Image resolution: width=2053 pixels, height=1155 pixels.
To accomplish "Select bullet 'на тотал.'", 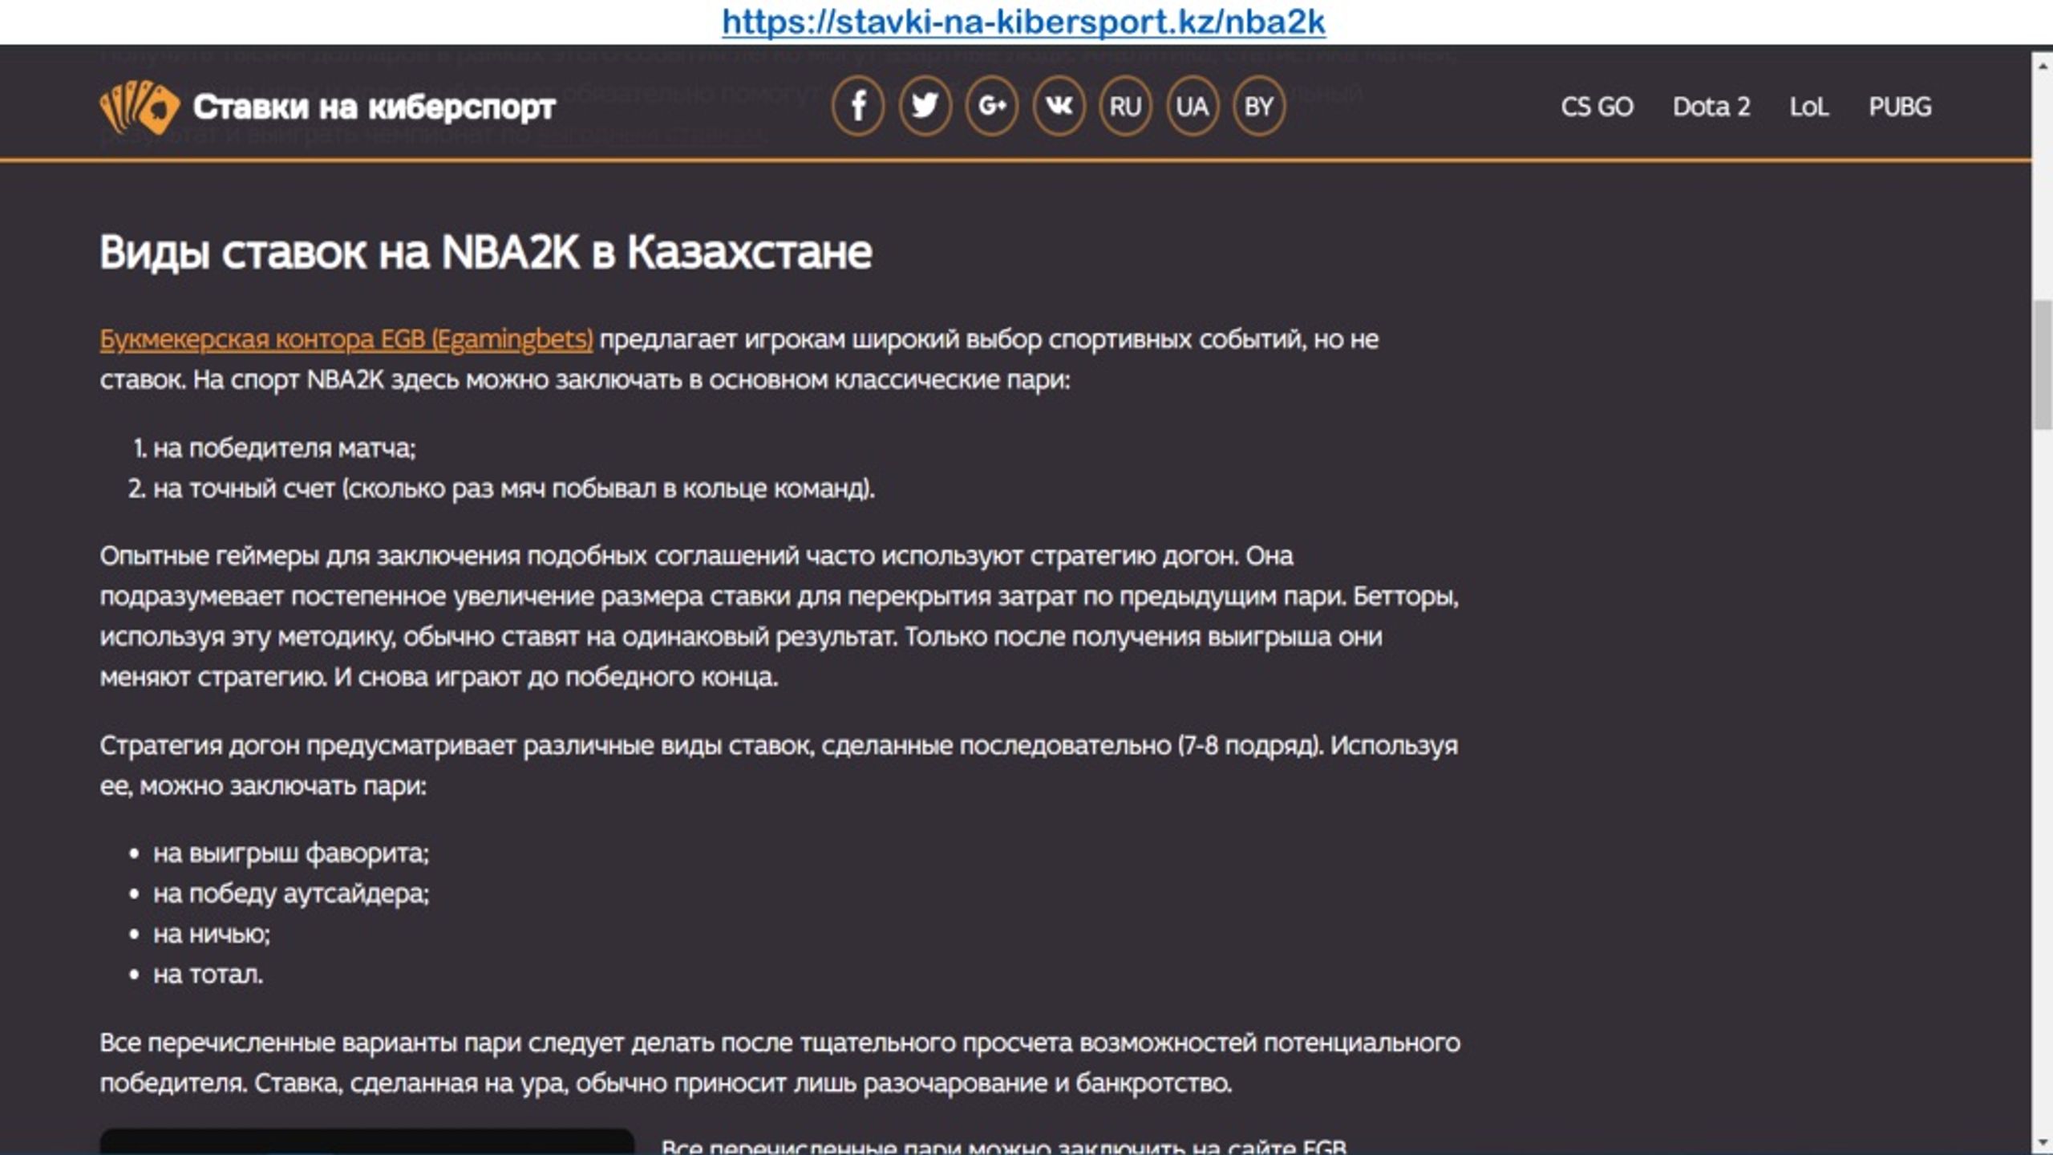I will click(x=208, y=975).
